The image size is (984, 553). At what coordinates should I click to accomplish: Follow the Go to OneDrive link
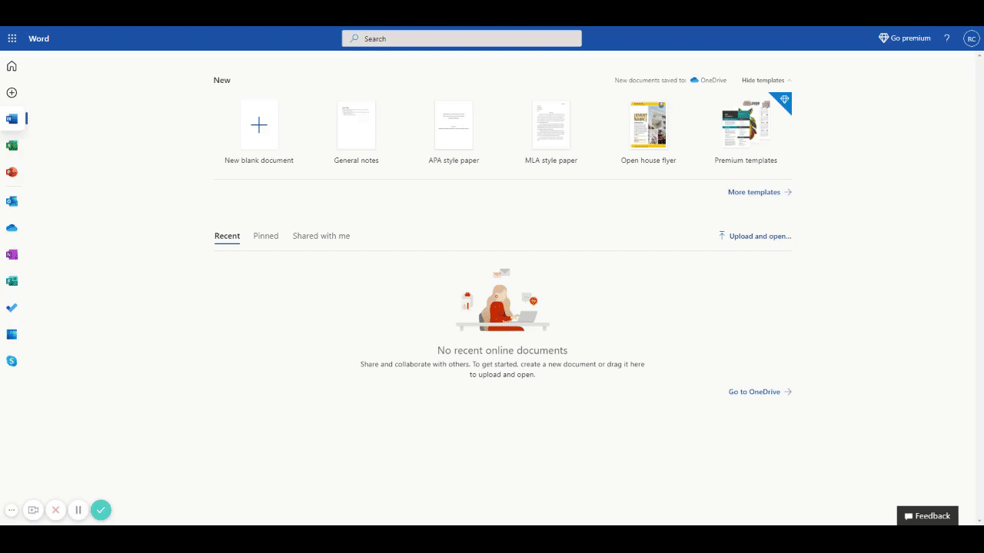754,392
